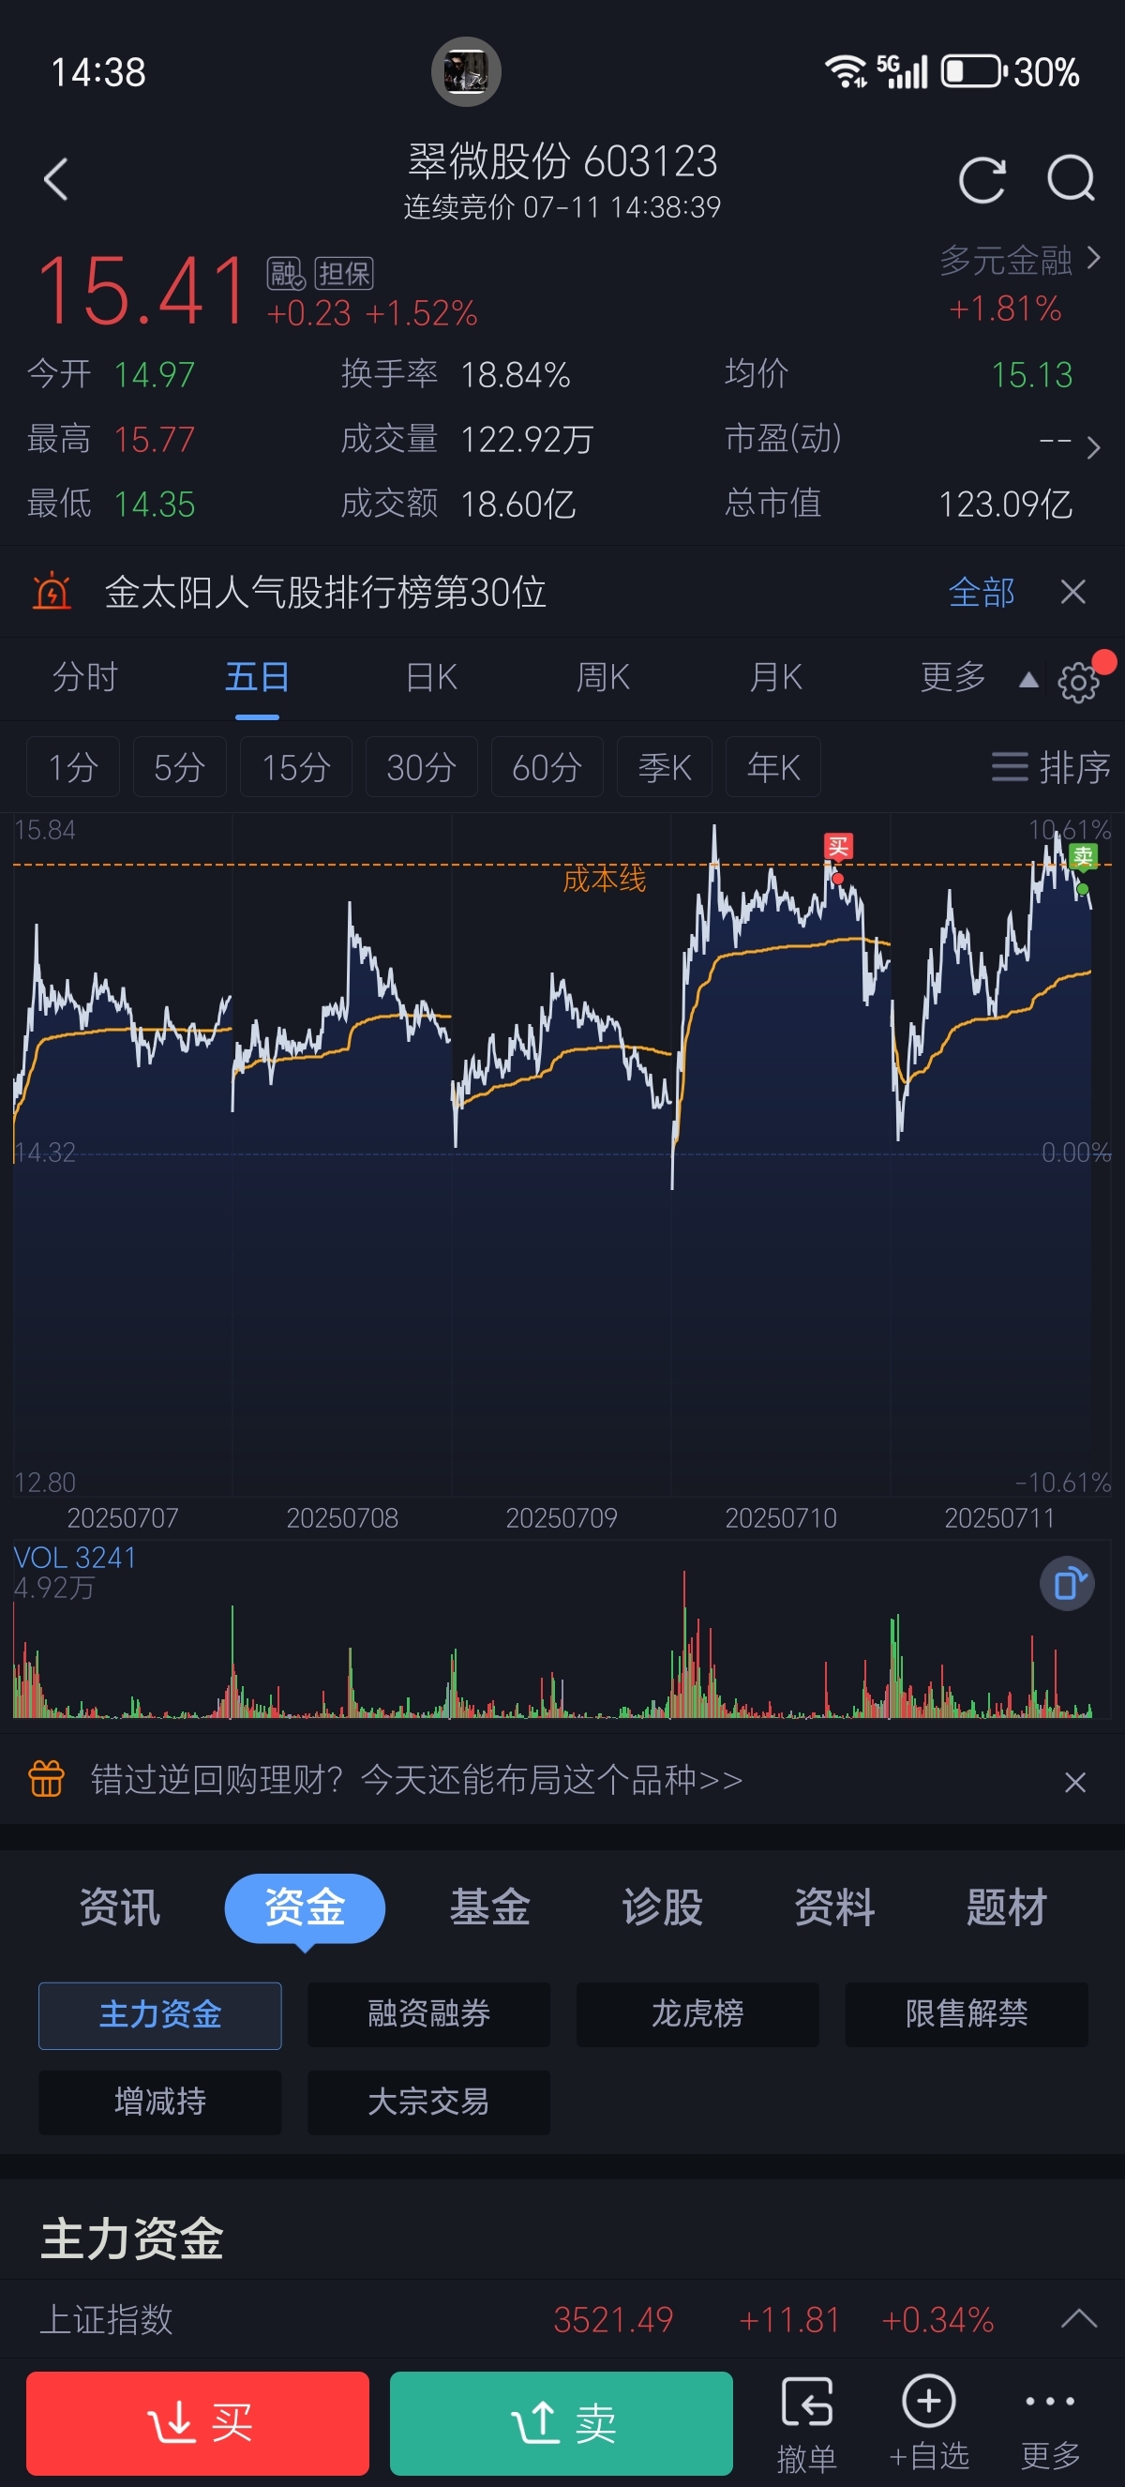Screen dimensions: 1125x2487
Task: Tap the 担保 collateral badge
Action: pos(344,273)
